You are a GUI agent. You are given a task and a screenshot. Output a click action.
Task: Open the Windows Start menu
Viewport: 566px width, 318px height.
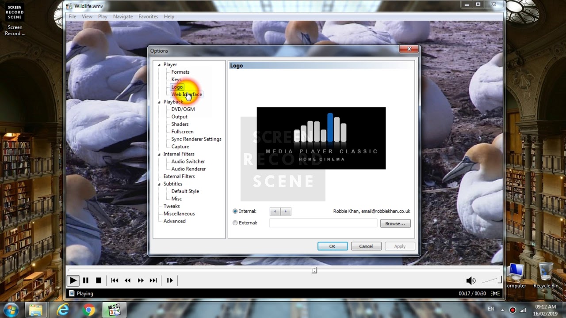coord(11,310)
